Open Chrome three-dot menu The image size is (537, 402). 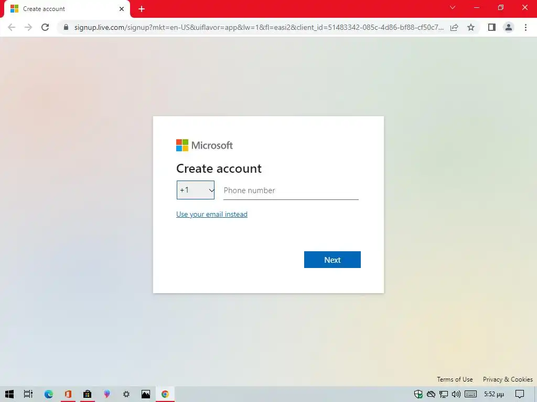[525, 27]
